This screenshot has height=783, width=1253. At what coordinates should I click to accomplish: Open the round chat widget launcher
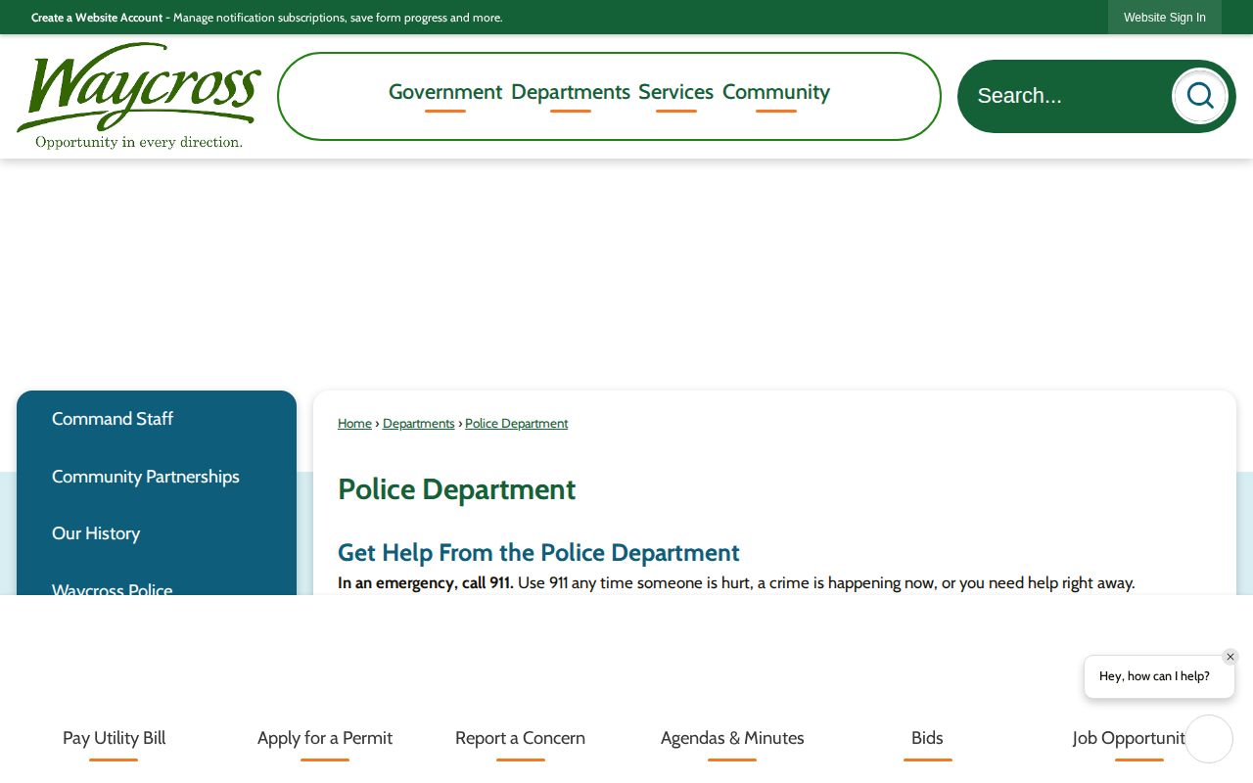click(1209, 739)
